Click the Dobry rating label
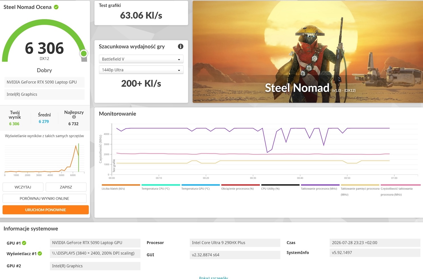 [45, 70]
